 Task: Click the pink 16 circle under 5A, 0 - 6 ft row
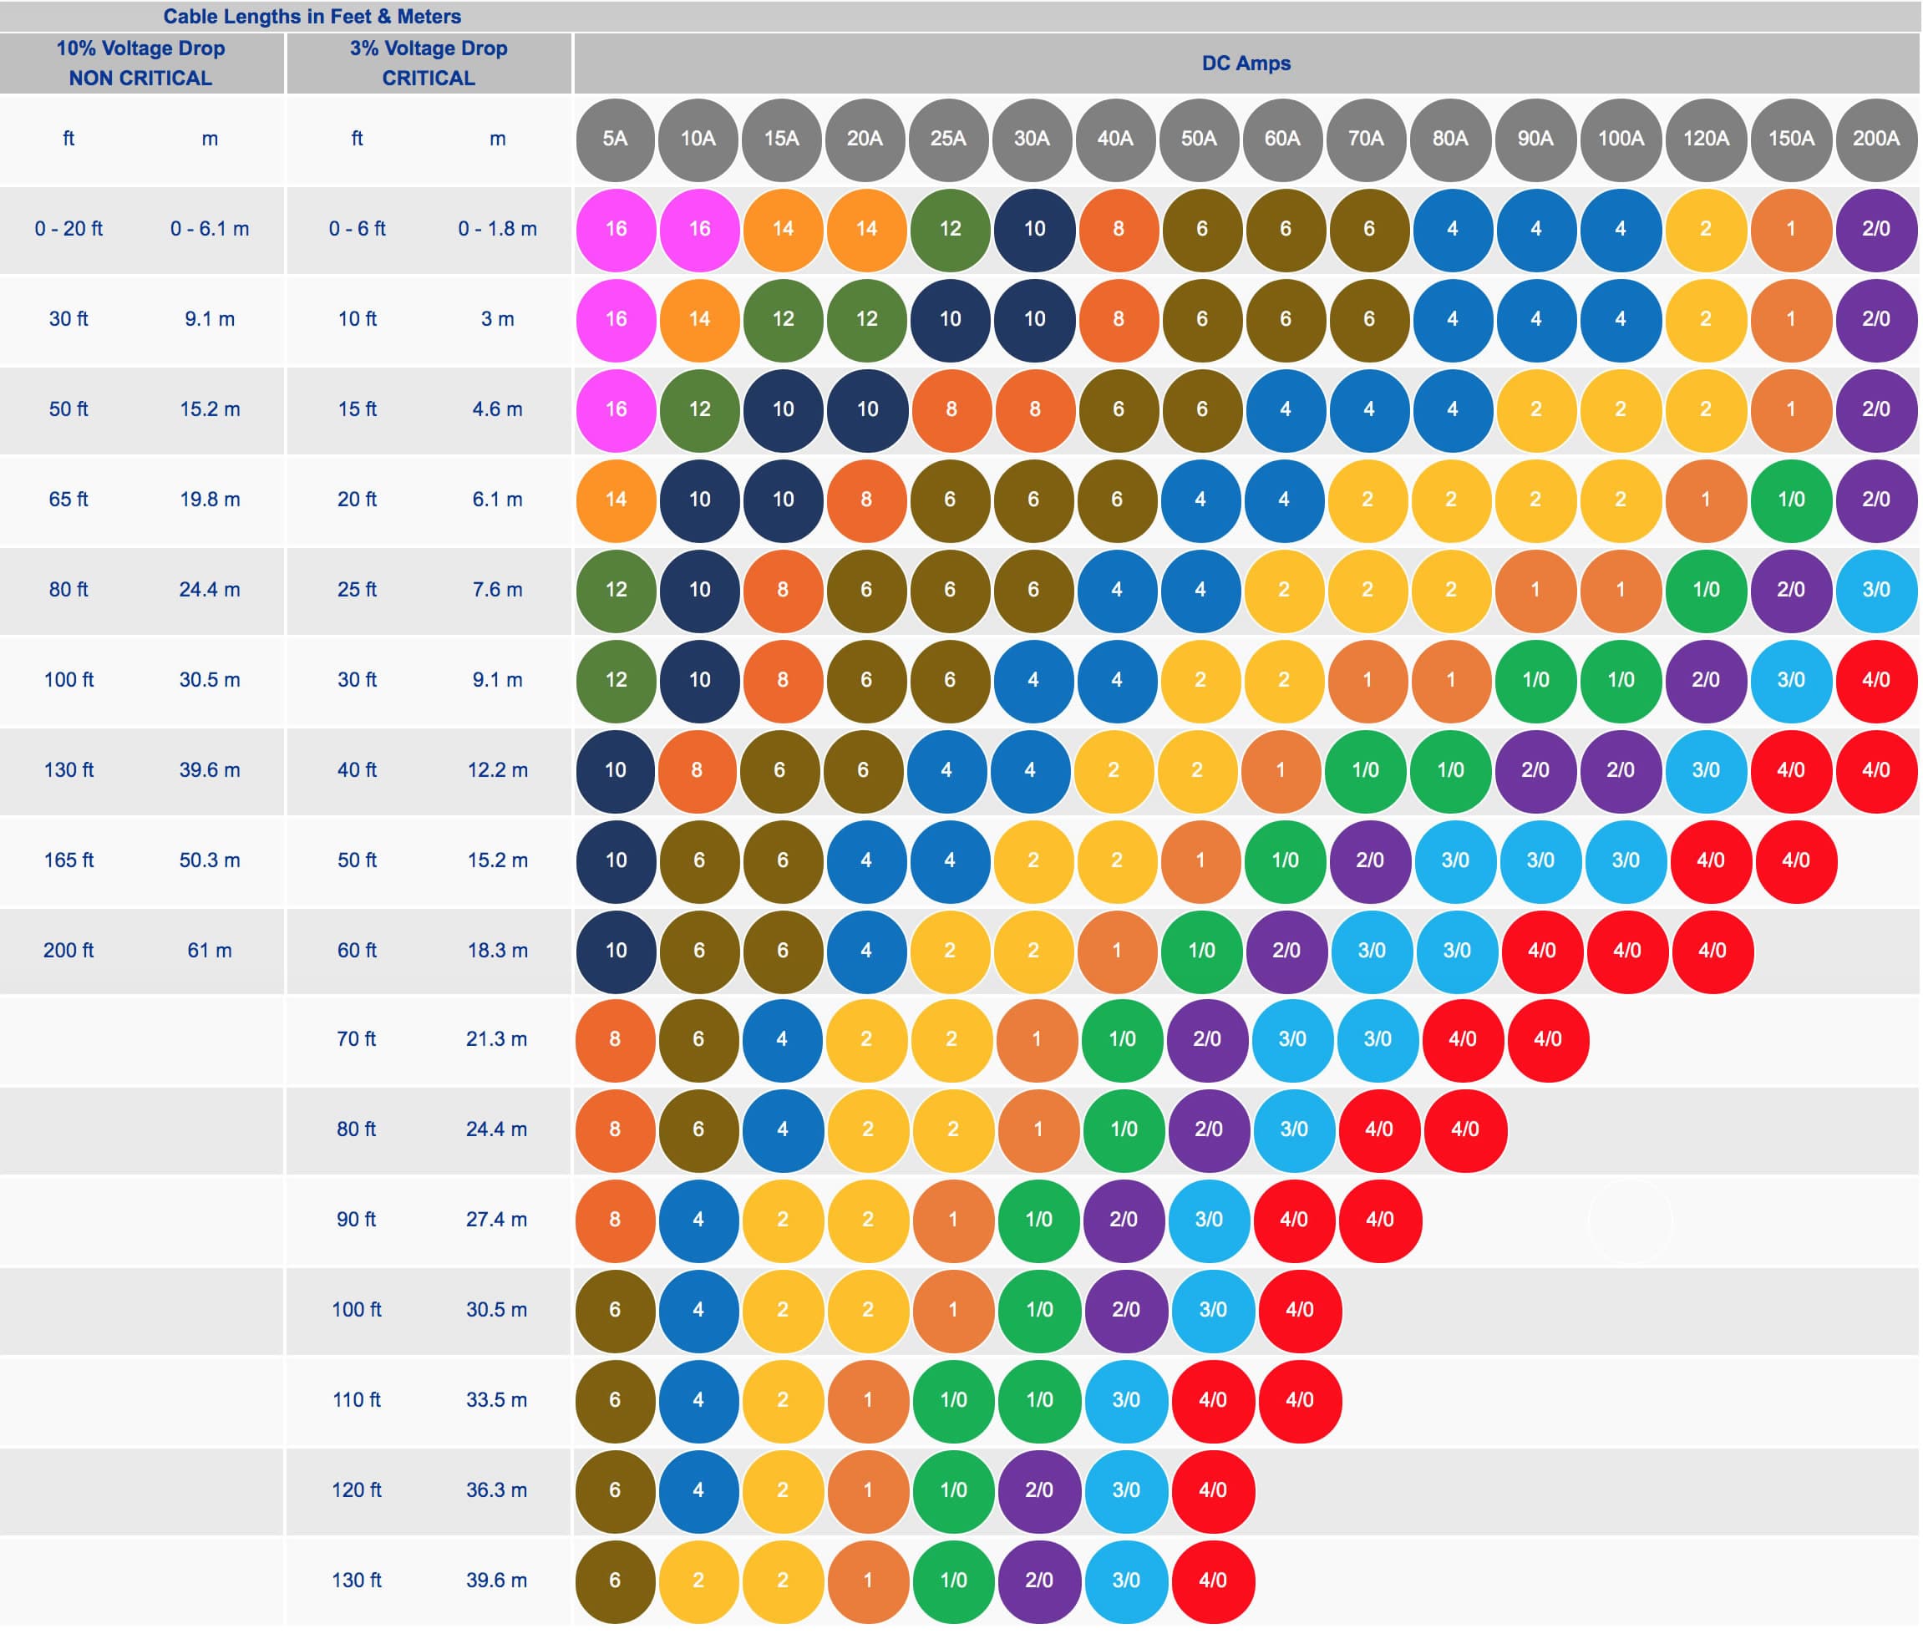point(616,230)
